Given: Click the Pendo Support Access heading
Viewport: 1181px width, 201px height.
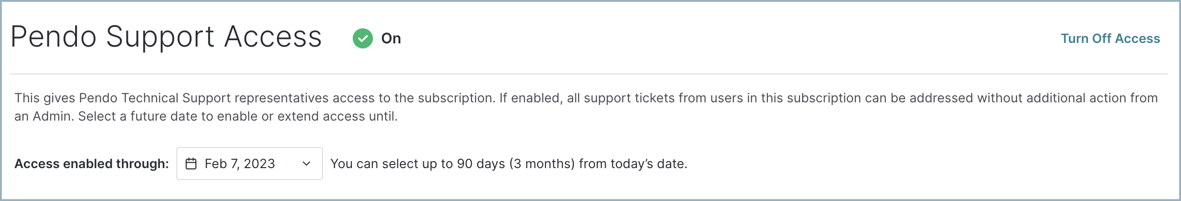Looking at the screenshot, I should tap(166, 37).
